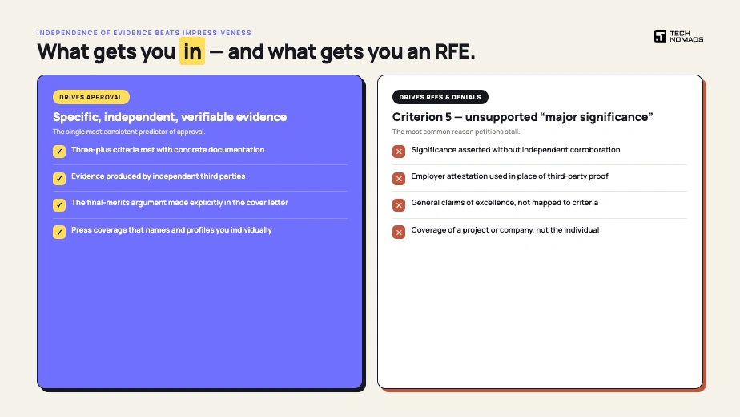This screenshot has height=417, width=740.
Task: Click the 'Drives Approval' yellow badge
Action: tap(91, 97)
